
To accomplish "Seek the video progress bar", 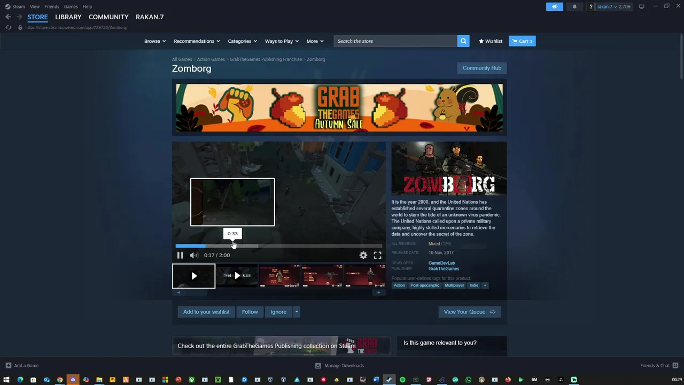I will (278, 246).
